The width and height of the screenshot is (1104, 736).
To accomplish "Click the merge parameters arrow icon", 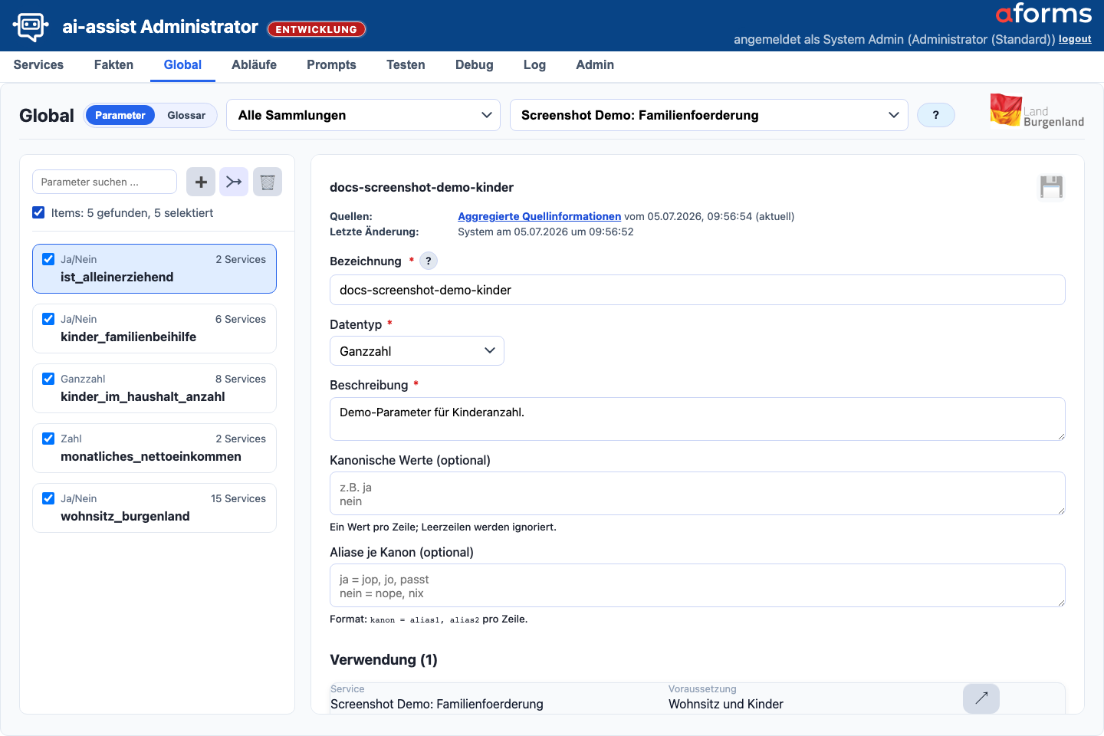I will 234,182.
